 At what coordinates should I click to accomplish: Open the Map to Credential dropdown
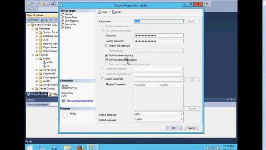[x=182, y=80]
